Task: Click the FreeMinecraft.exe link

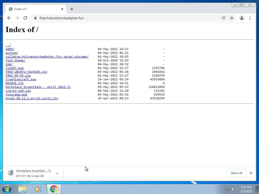Action: click(x=21, y=79)
